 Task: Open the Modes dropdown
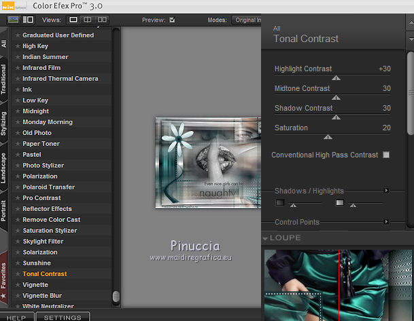pyautogui.click(x=246, y=20)
